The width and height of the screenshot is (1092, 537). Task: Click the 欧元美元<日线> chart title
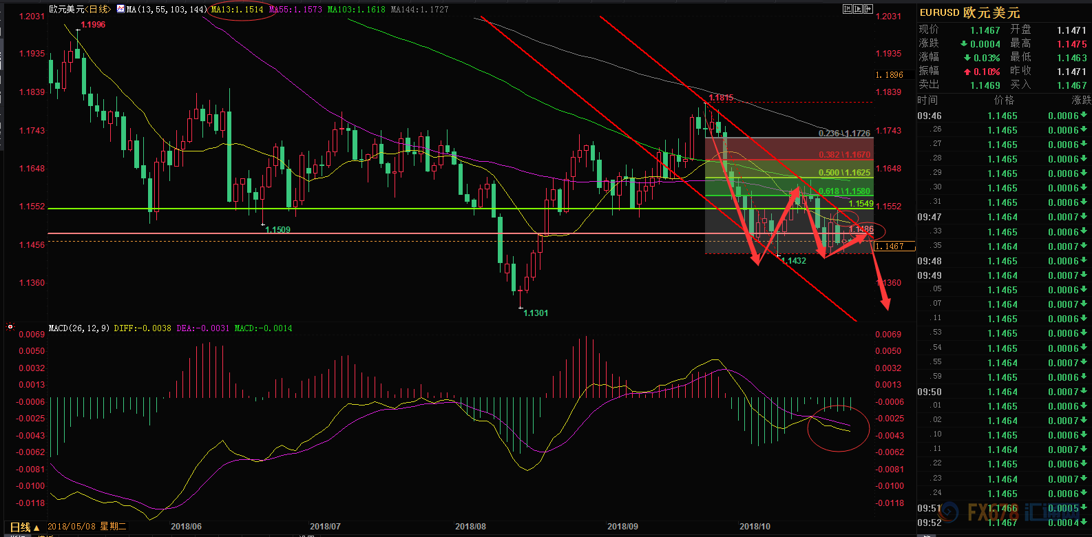(79, 9)
